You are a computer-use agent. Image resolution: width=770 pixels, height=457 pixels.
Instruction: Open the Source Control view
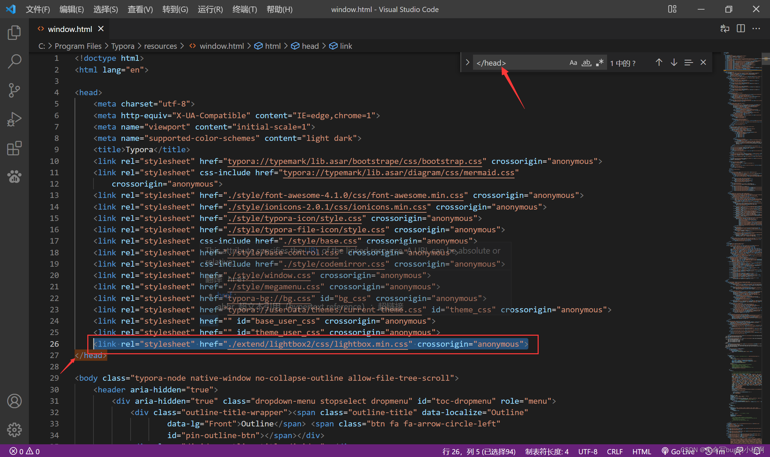click(x=14, y=90)
